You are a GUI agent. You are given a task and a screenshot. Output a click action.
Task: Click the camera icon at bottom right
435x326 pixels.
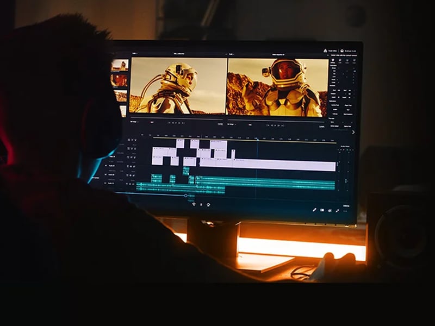click(322, 210)
